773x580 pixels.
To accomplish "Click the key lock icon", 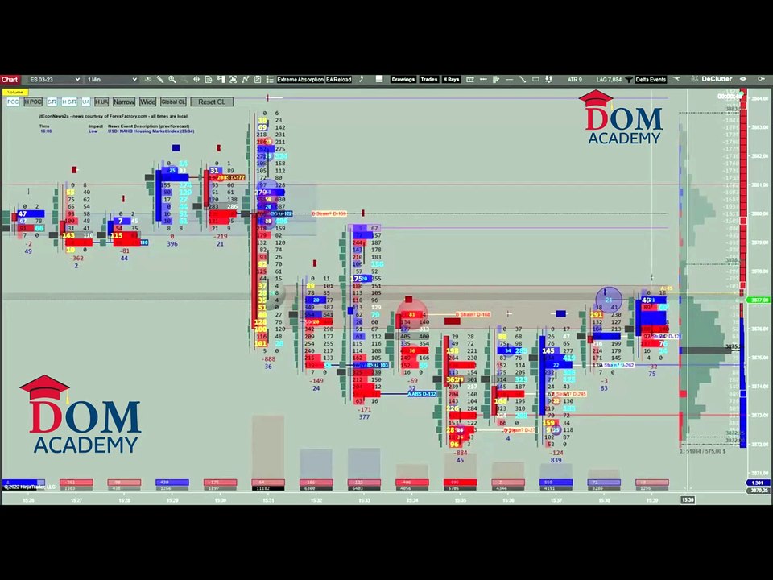I will tap(762, 79).
